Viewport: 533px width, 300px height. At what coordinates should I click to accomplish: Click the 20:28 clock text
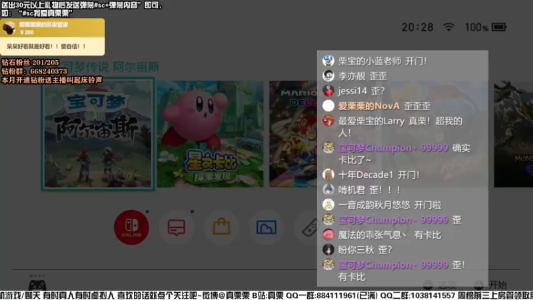click(x=418, y=27)
